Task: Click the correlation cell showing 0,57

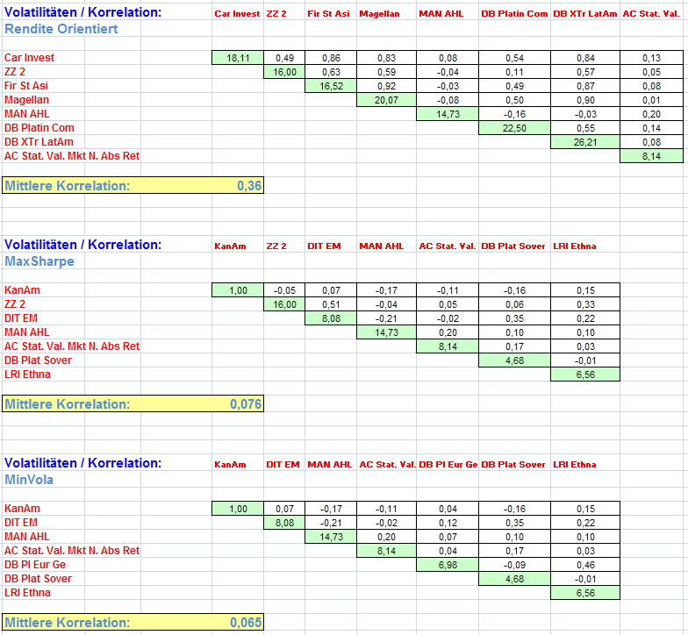Action: coord(585,72)
